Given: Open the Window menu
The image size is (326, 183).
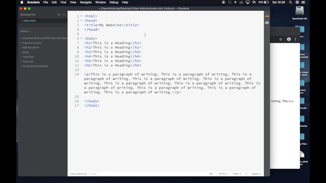Looking at the screenshot, I should pos(101,2).
